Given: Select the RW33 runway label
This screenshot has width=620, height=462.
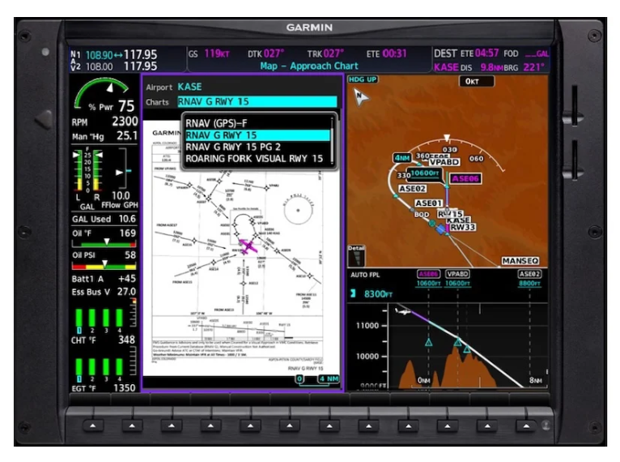Looking at the screenshot, I should coord(463,227).
